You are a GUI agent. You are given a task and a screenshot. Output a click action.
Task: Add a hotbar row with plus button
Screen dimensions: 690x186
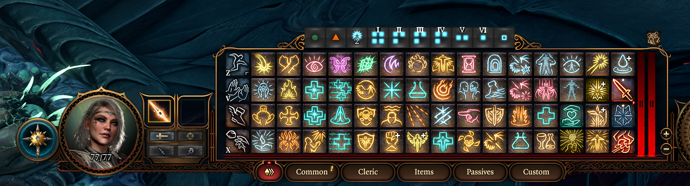point(666,134)
